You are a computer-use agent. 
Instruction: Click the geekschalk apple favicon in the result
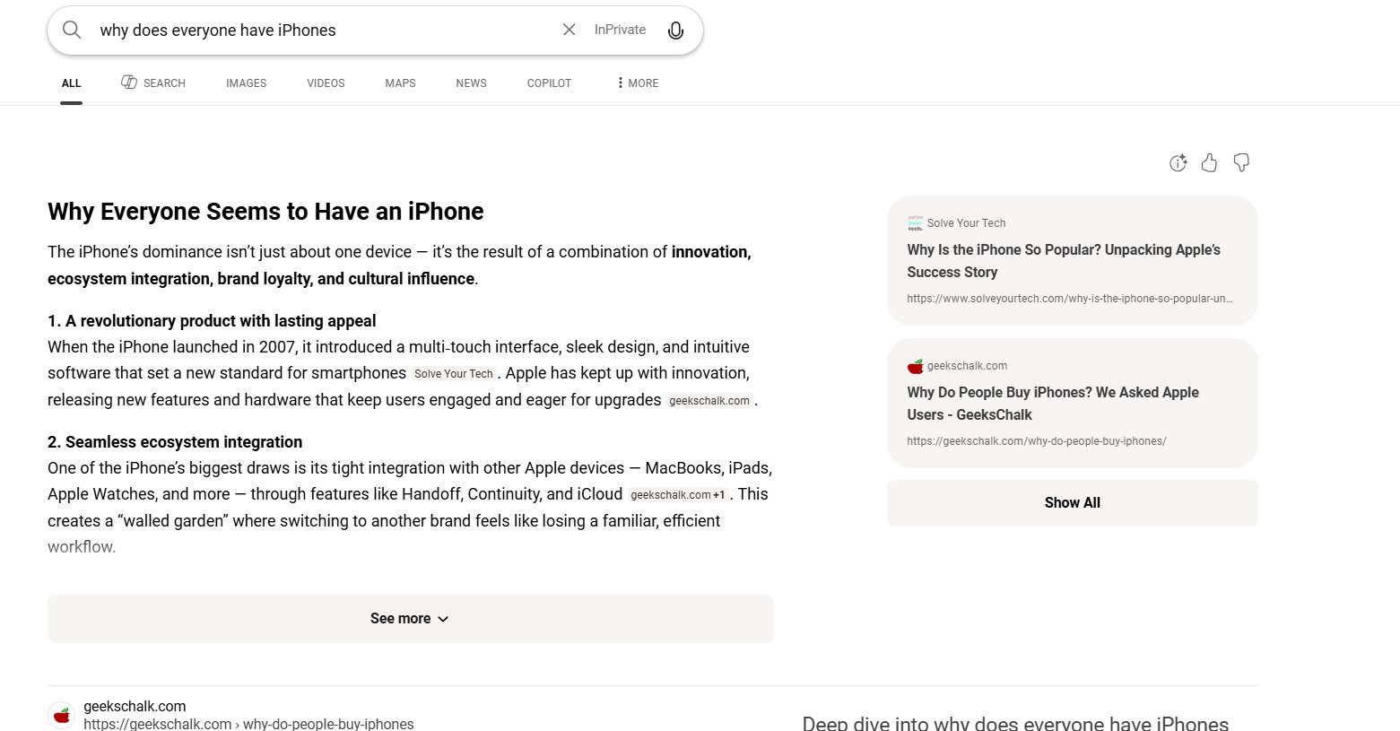coord(62,715)
